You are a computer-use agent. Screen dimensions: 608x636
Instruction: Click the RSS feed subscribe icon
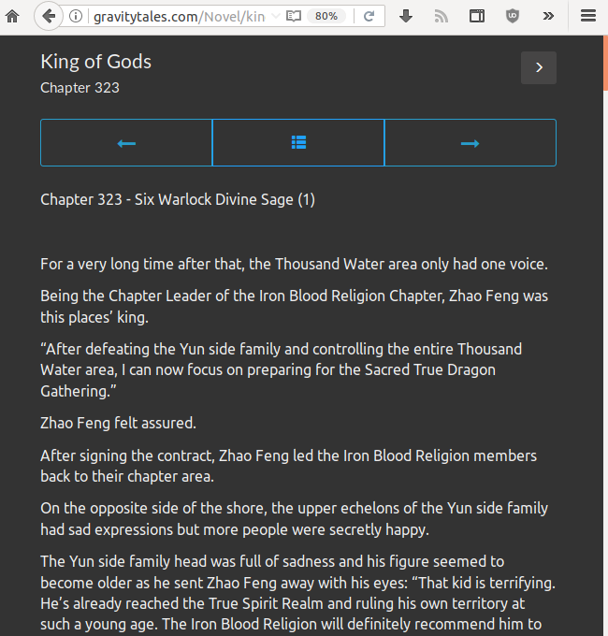[x=442, y=16]
